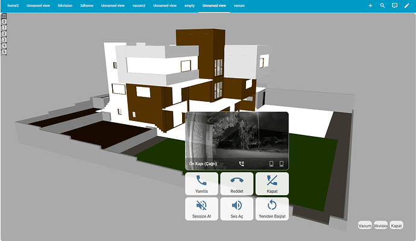Click the Vacum chip button

(365, 225)
